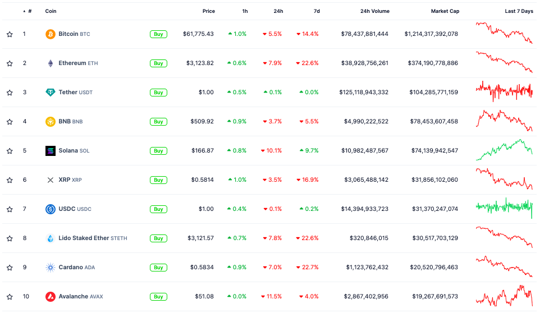
Task: Toggle the favorite star for Solana
Action: click(10, 151)
